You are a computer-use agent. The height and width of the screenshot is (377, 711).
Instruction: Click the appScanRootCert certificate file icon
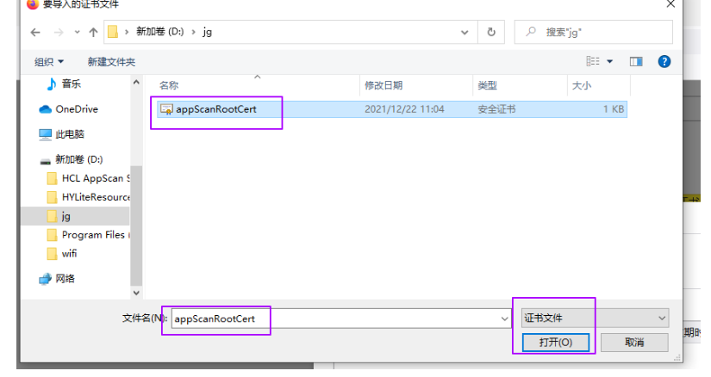tap(166, 109)
